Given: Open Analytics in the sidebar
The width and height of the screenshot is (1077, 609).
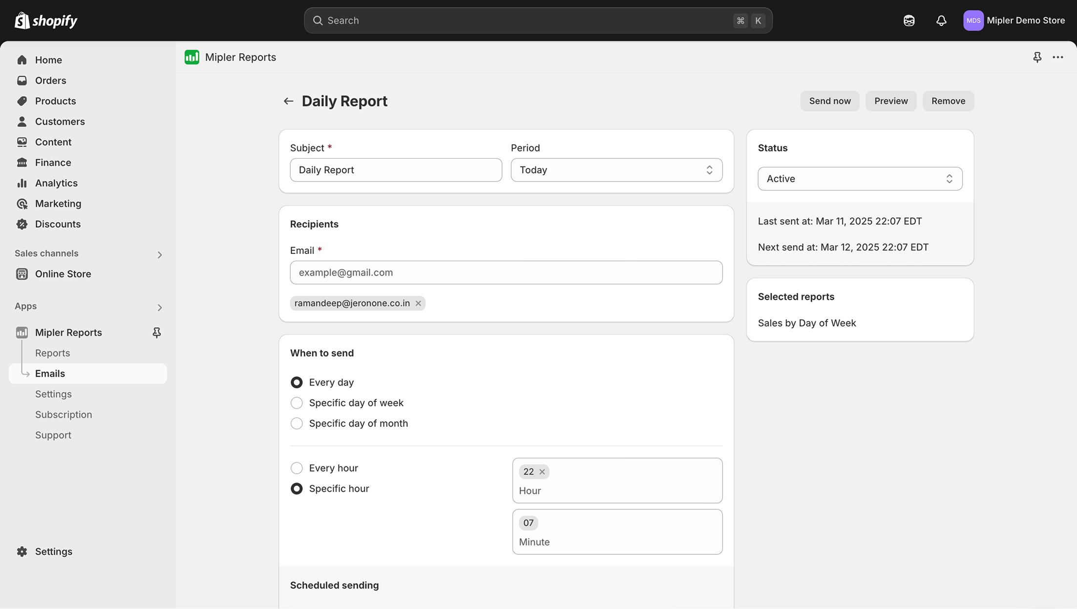Looking at the screenshot, I should pos(56,183).
